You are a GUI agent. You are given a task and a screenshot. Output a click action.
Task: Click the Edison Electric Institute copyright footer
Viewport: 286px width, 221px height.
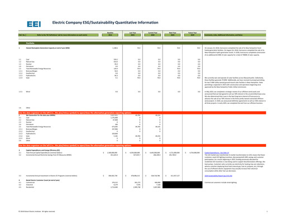click(x=37, y=212)
